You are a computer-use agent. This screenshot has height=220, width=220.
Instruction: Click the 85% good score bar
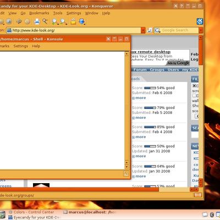(150, 127)
